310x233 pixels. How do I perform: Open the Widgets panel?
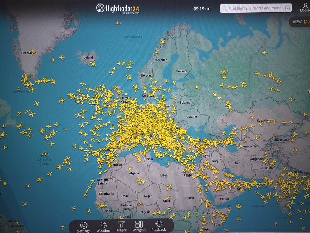(139, 226)
